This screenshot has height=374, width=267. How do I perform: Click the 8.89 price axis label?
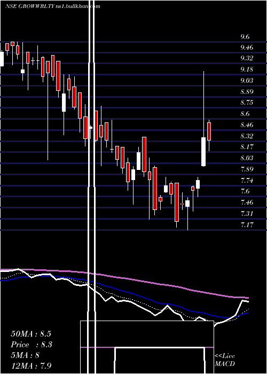247,92
